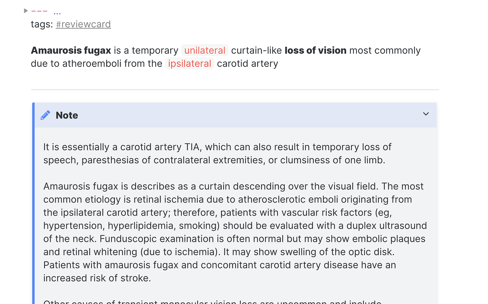Click the pencil icon on the Note callout
The width and height of the screenshot is (488, 304).
(45, 115)
